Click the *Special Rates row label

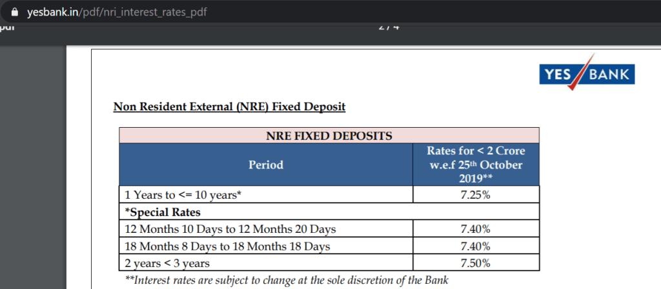tap(153, 212)
